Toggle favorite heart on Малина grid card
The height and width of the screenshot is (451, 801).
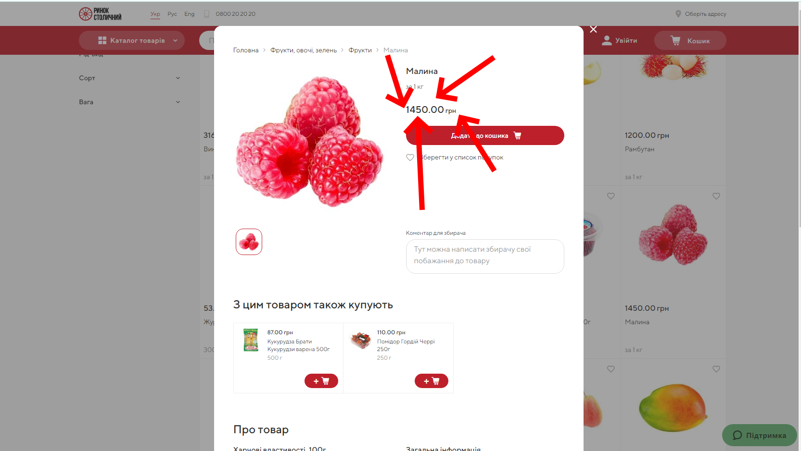click(716, 196)
